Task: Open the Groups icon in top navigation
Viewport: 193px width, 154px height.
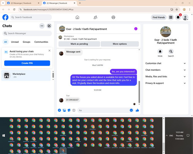Action: coord(113,17)
